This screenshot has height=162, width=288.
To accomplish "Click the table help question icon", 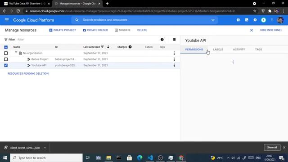I will click(162, 40).
